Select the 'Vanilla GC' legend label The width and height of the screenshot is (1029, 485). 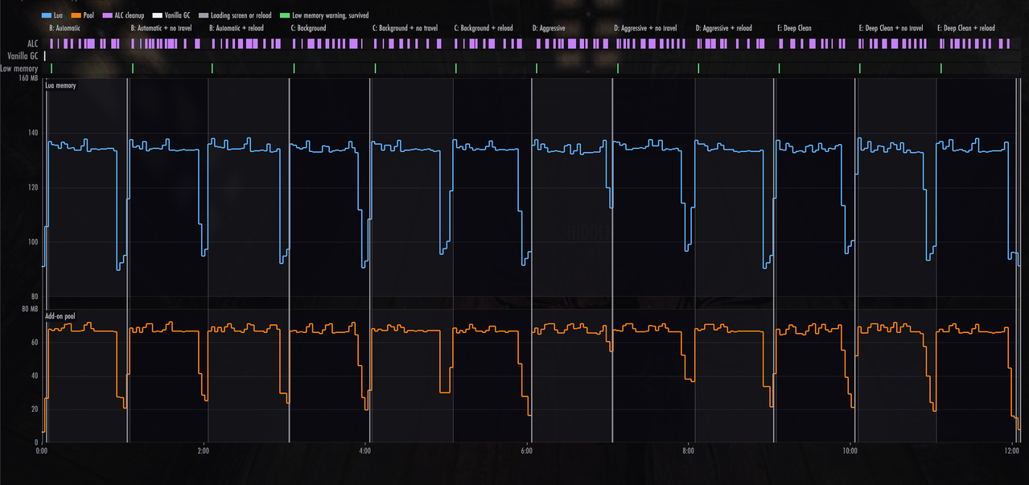(x=177, y=15)
